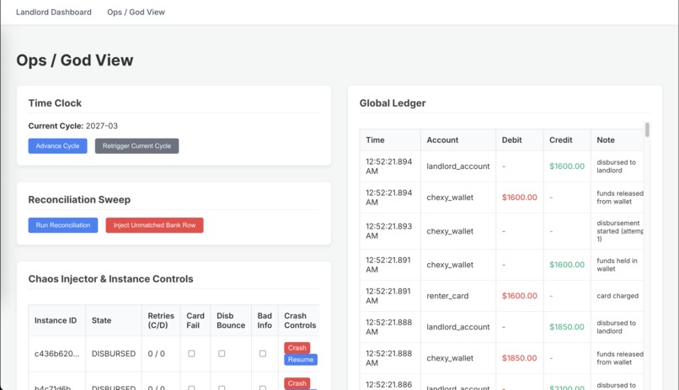Select instance ID c436b620...
The width and height of the screenshot is (679, 390).
[x=57, y=354]
